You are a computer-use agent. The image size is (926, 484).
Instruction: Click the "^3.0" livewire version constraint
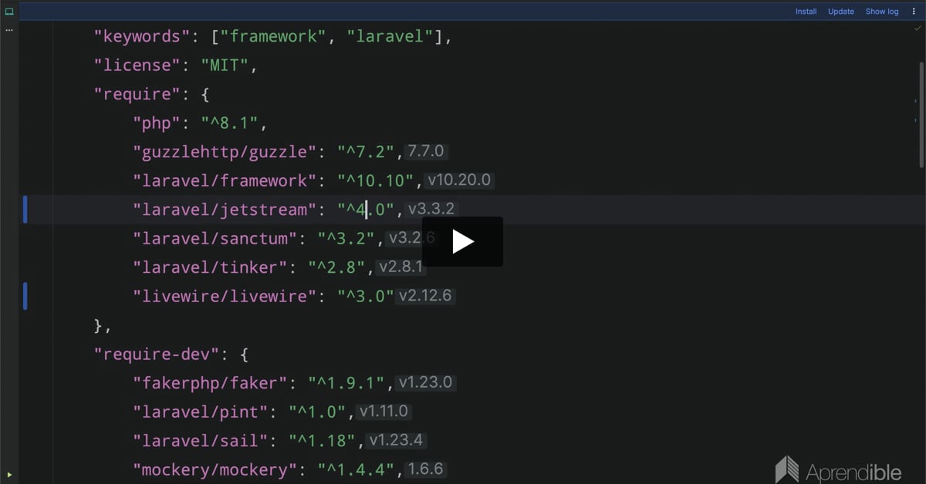pos(366,296)
